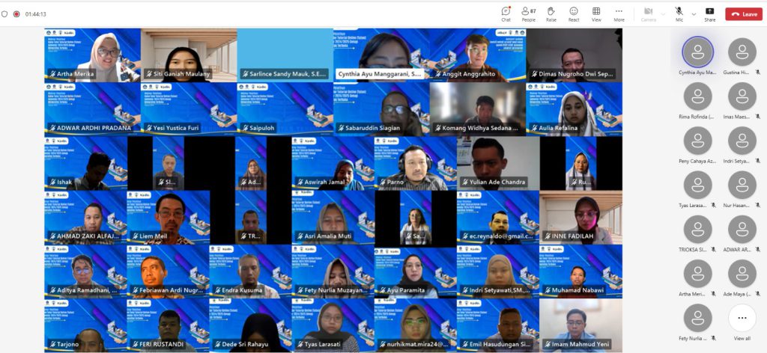767x353 pixels.
Task: Click the shield security icon
Action: 4,13
